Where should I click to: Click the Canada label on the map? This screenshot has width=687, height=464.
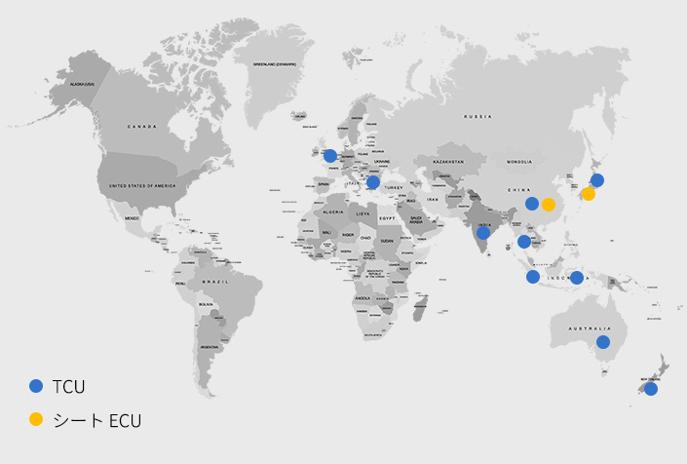[x=142, y=127]
